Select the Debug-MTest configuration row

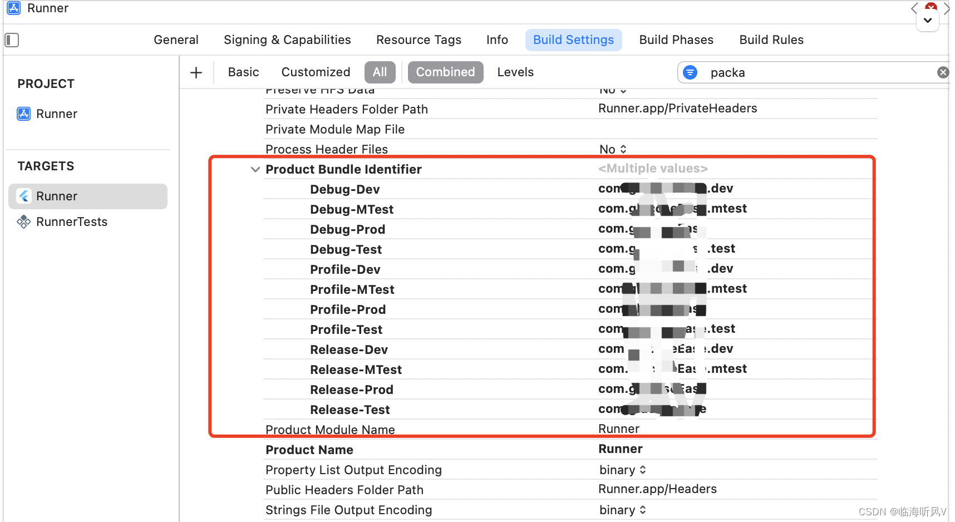tap(570, 209)
